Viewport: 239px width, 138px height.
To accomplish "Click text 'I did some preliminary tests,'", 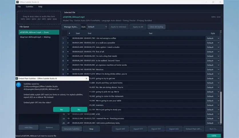I will (x=108, y=123).
